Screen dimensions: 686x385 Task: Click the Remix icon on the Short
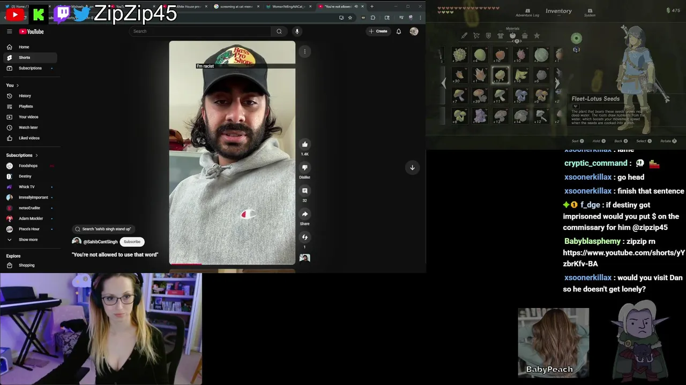(x=304, y=237)
